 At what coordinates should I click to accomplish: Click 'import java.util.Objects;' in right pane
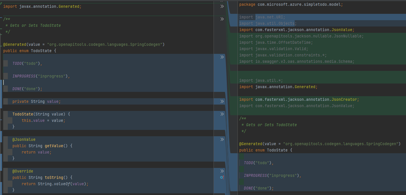pos(268,23)
